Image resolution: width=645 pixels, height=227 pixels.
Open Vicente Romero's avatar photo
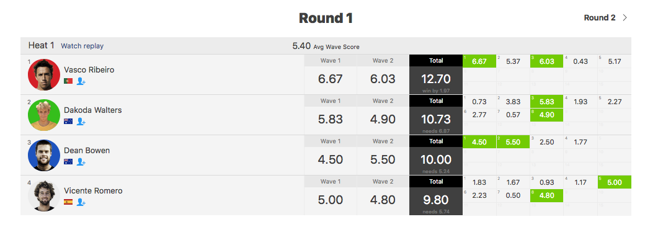[x=44, y=196]
